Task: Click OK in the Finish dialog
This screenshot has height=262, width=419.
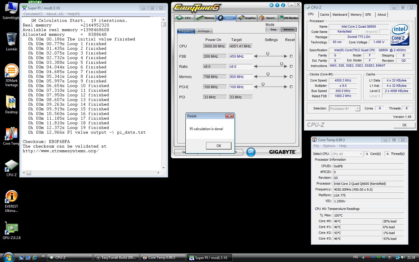Action: (219, 146)
